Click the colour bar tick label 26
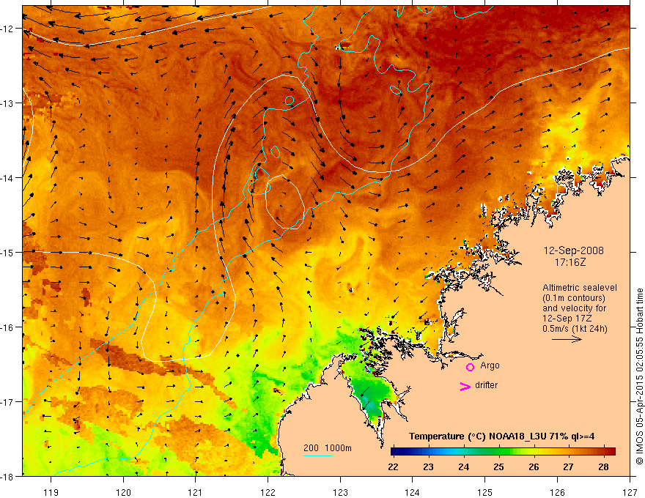This screenshot has height=498, width=645. 534,467
